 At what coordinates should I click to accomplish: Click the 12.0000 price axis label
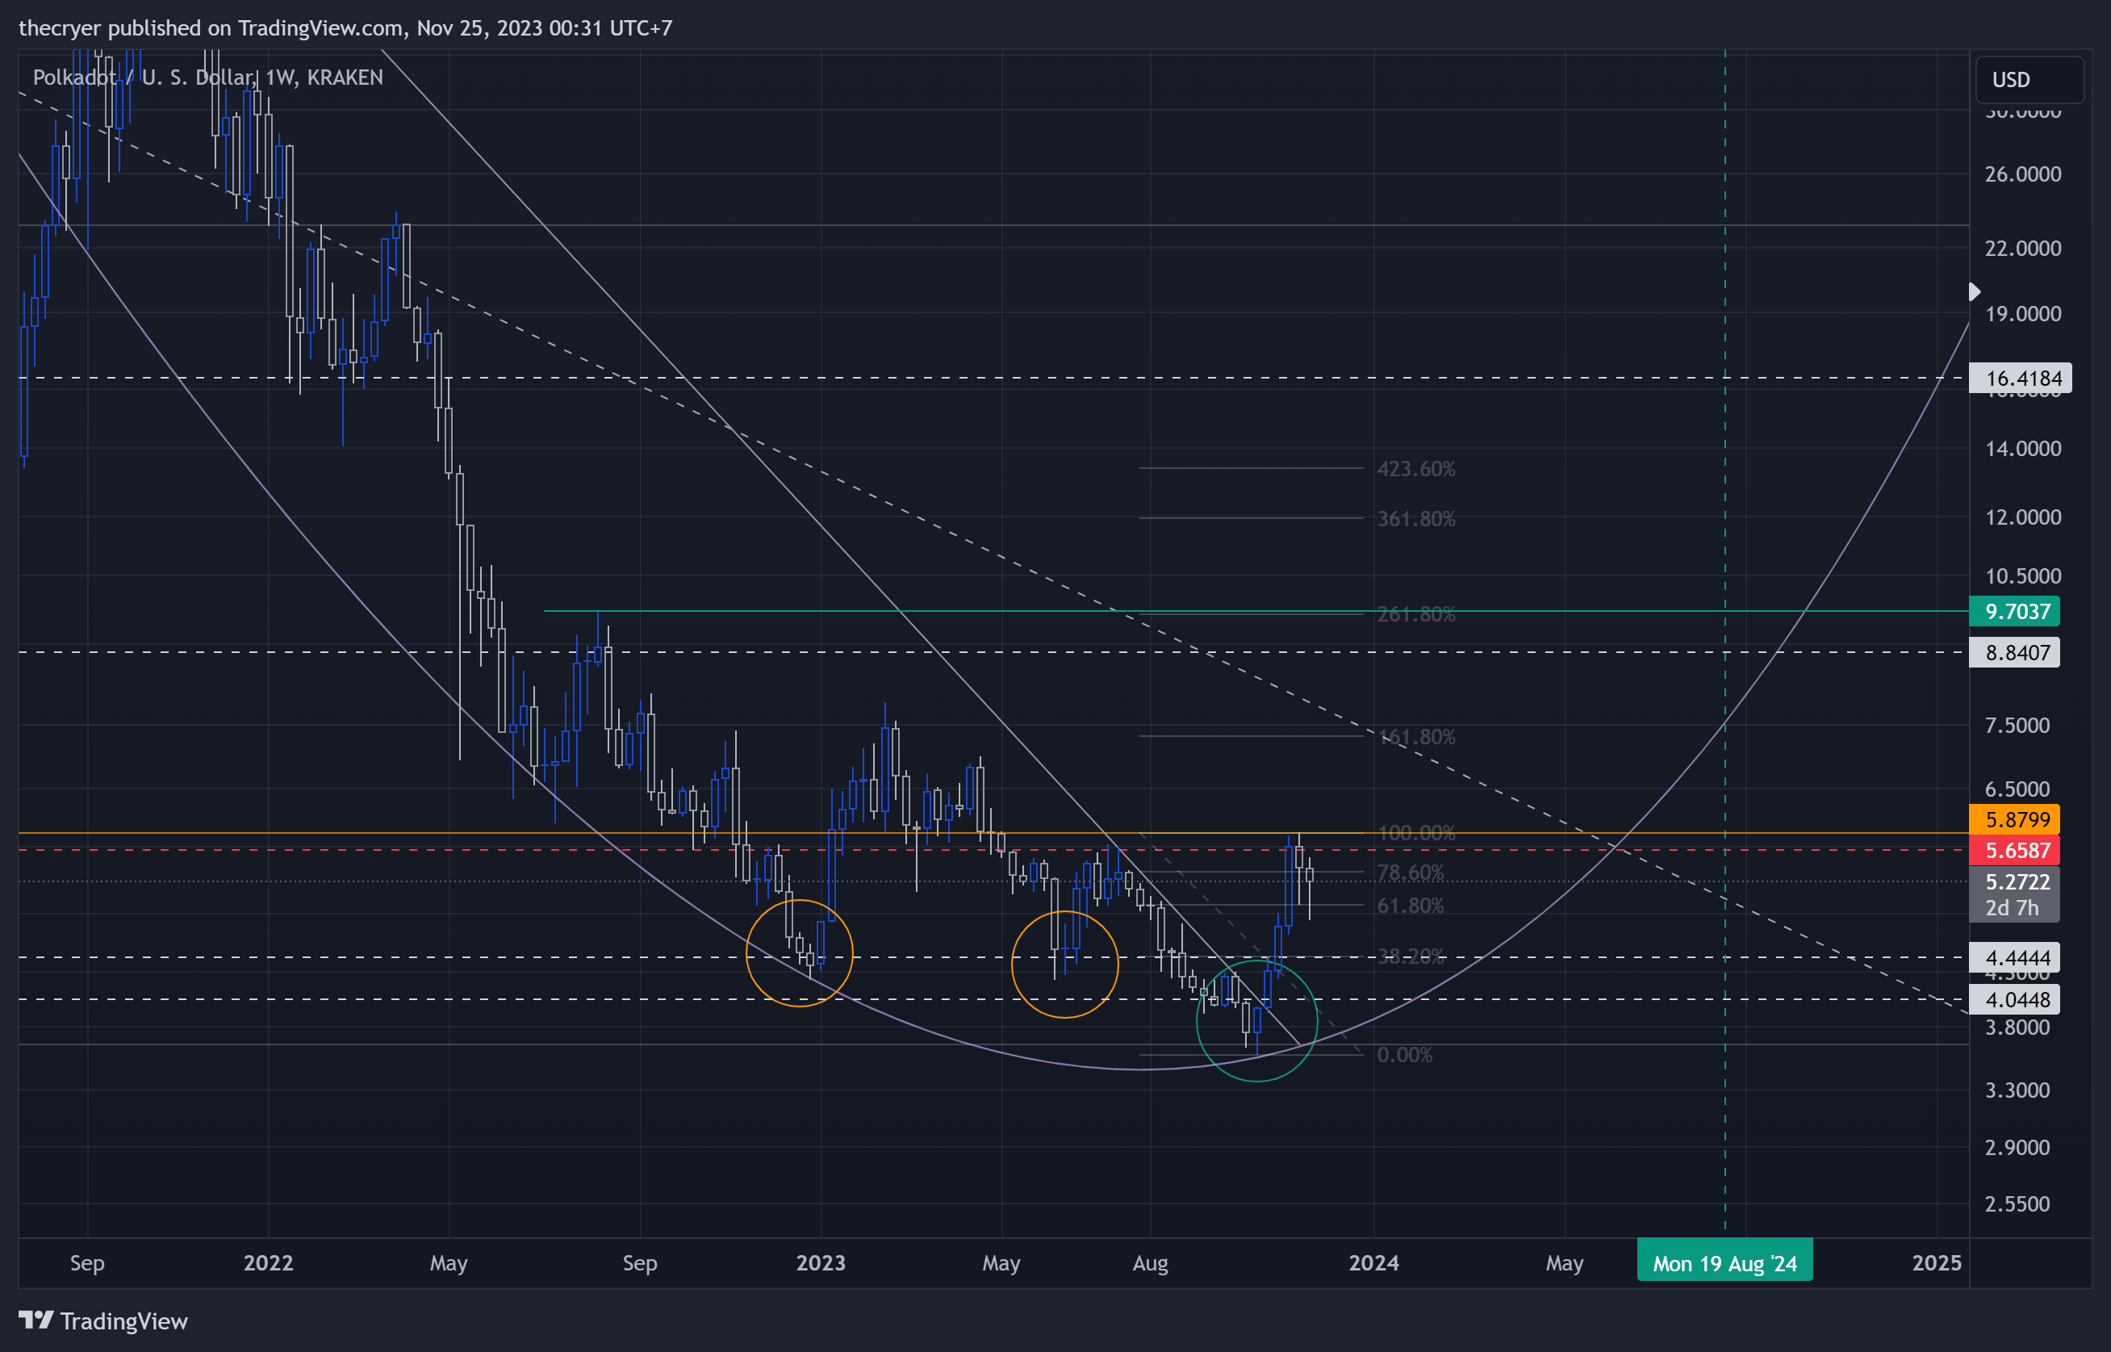(x=2023, y=517)
